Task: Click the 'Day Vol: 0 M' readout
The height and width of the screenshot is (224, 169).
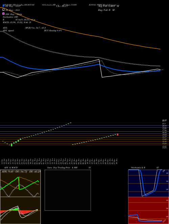Action: [106, 10]
